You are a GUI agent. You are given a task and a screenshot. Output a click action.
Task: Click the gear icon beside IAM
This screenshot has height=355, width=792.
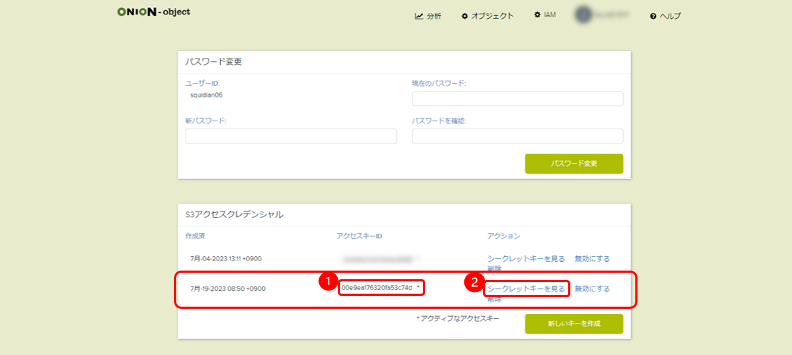(x=536, y=15)
